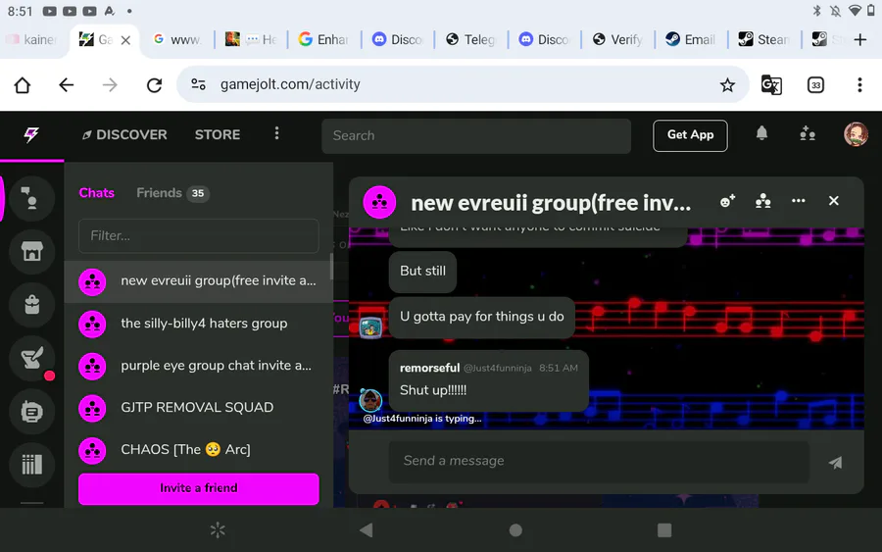Open the chat-bubble icon in left sidebar
Viewport: 882px width, 552px height.
click(x=31, y=412)
